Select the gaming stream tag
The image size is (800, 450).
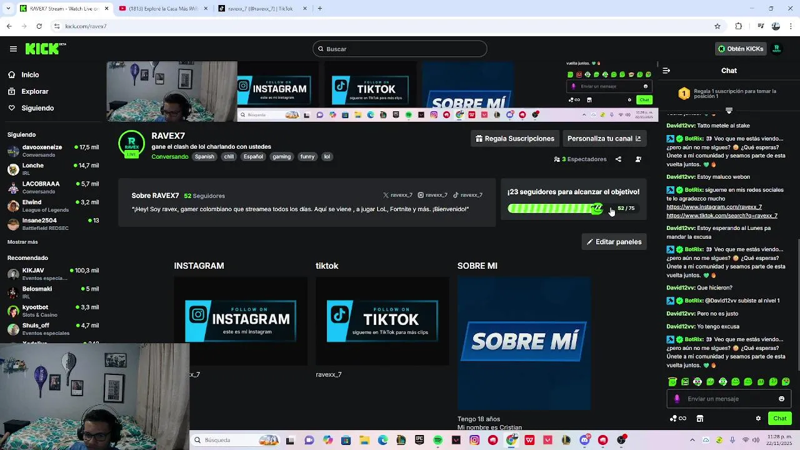[x=281, y=157]
